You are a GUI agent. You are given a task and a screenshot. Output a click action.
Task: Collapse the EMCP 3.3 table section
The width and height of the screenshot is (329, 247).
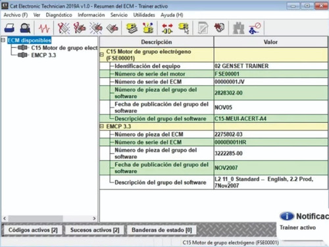(102, 126)
